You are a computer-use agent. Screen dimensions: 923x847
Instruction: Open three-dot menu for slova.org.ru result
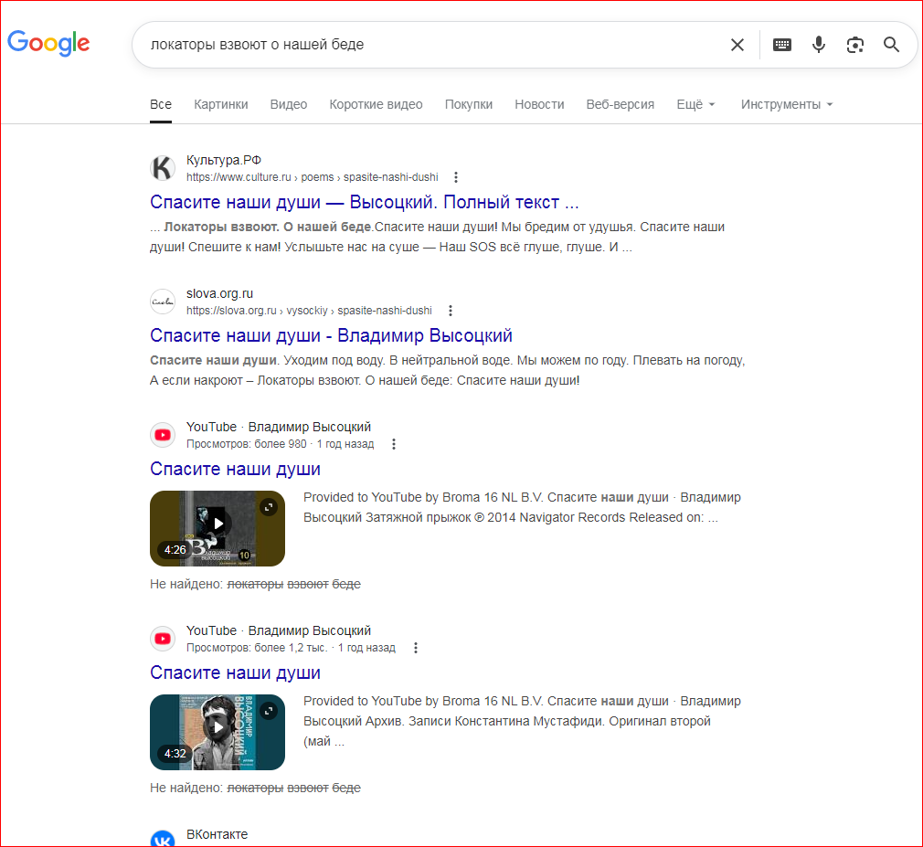450,311
